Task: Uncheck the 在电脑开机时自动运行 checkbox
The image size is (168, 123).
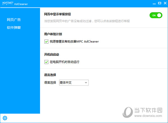Action: point(46,62)
